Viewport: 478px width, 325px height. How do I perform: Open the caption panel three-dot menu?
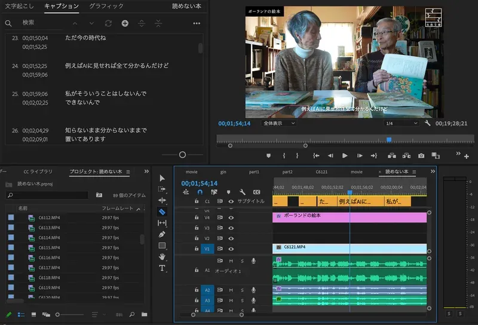coord(197,23)
